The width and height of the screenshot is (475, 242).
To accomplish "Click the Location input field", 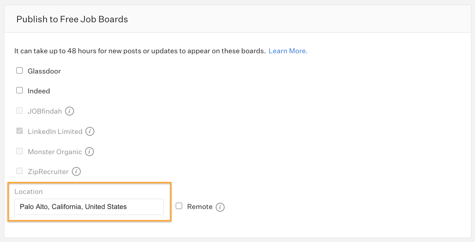I will click(x=89, y=207).
